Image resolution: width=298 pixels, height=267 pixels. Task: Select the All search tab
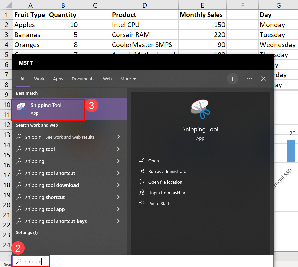[23, 79]
